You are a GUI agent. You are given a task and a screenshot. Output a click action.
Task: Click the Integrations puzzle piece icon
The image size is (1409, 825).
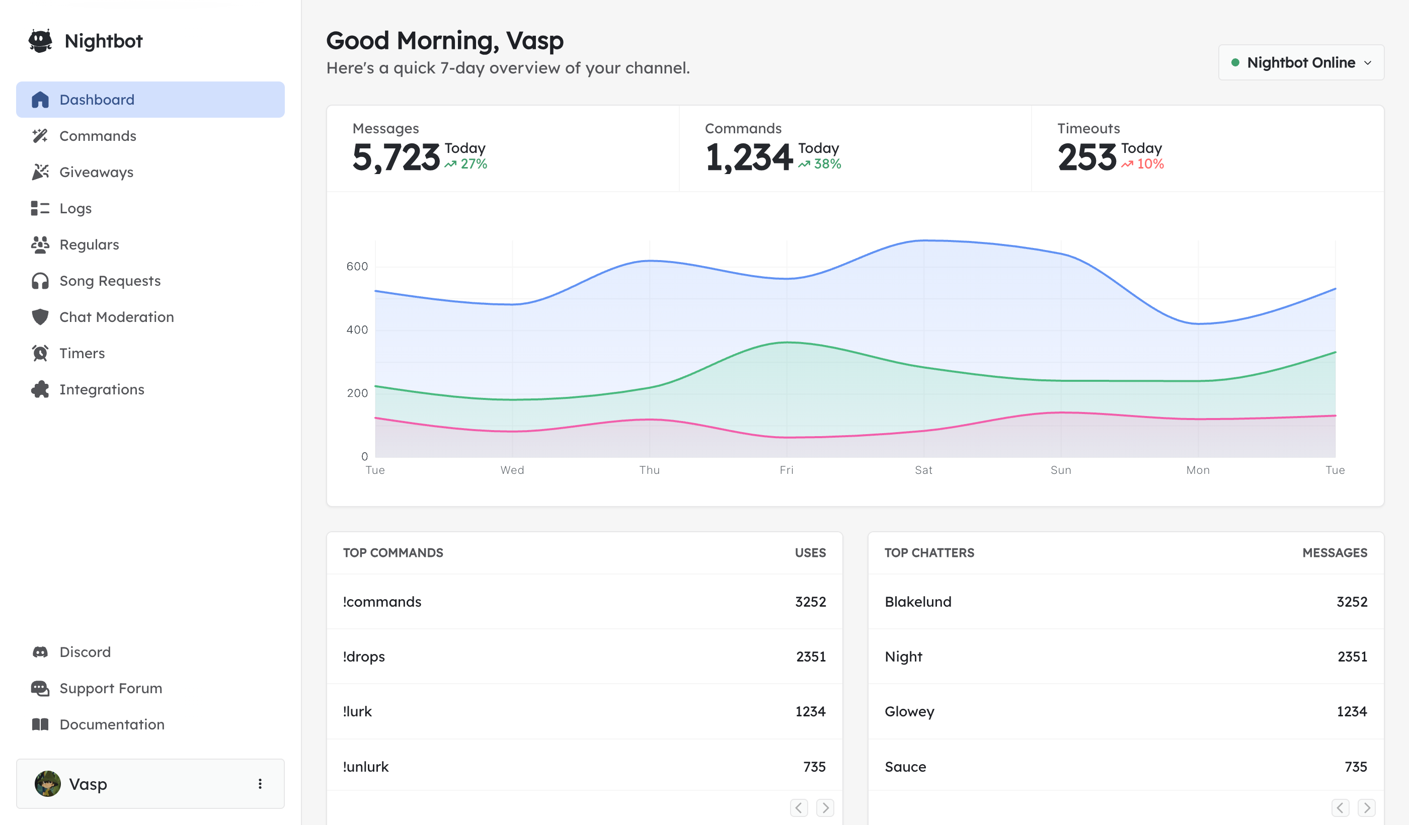(x=40, y=389)
